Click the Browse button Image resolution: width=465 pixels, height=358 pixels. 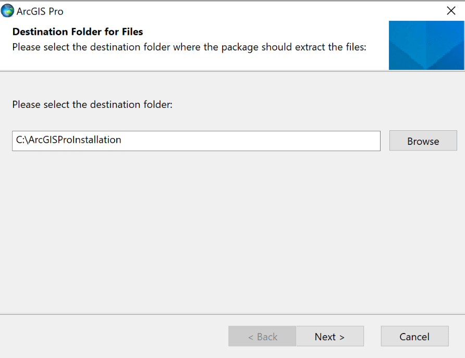point(423,141)
